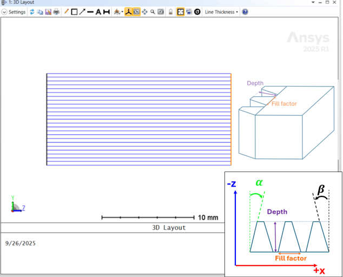Select the rectangle drawing tool
Screen dimensions: 343x277
point(74,12)
